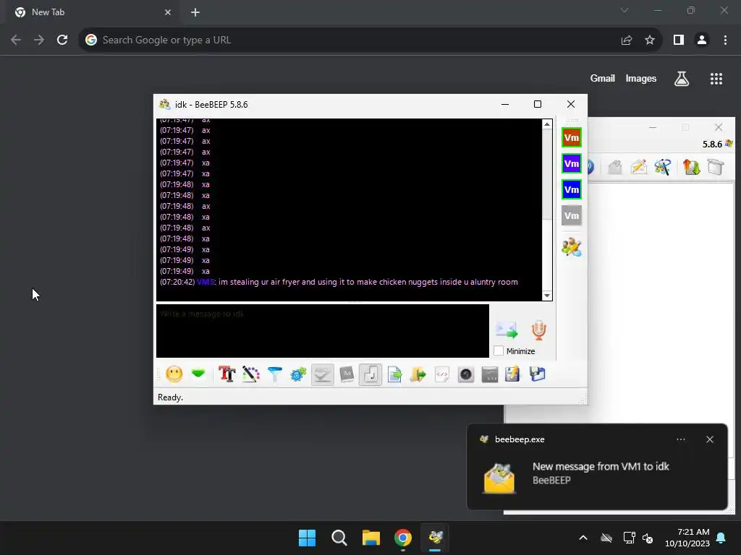Select the blue Vm user avatar
This screenshot has width=741, height=555.
coord(572,190)
